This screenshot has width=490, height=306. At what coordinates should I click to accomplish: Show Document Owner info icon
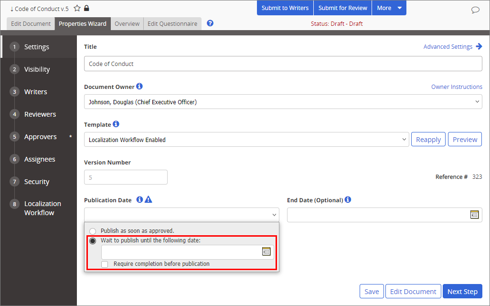tap(139, 86)
